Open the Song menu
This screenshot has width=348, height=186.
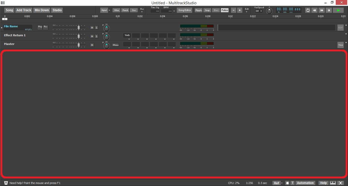[9, 10]
